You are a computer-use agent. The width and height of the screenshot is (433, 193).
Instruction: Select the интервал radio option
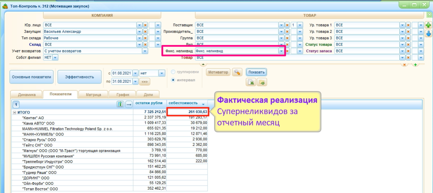[x=174, y=80]
